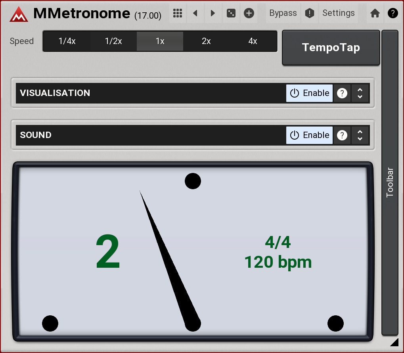Expand the Sound section arrows
404x353 pixels.
pos(360,135)
